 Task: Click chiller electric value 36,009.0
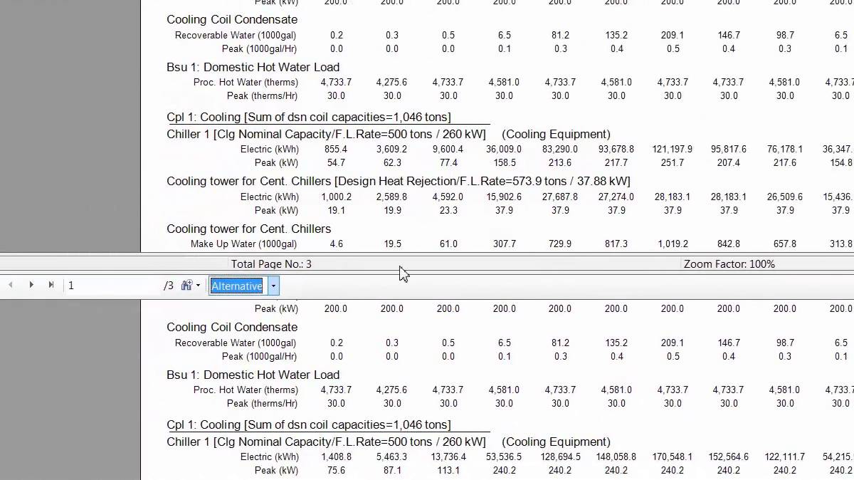click(x=504, y=149)
